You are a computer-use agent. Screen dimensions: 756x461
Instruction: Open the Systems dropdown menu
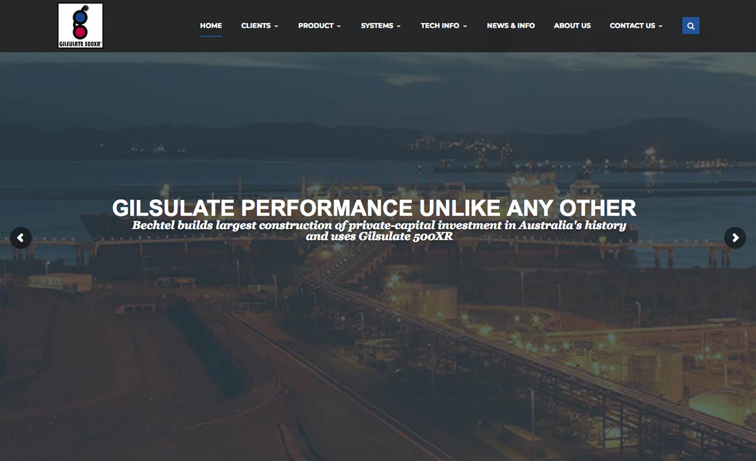[x=380, y=25]
